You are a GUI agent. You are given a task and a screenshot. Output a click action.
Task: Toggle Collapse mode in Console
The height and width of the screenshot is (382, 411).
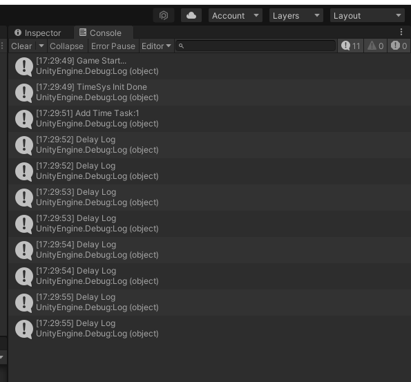66,46
